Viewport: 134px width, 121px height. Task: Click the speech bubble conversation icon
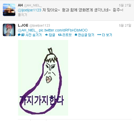click(19, 35)
